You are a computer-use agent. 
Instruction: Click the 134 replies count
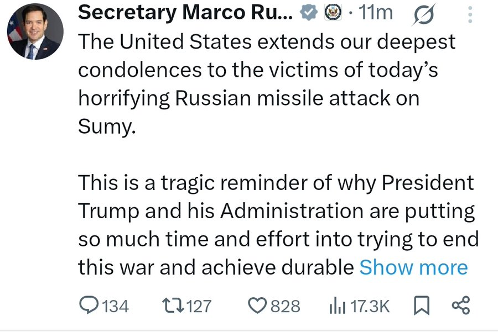(116, 306)
